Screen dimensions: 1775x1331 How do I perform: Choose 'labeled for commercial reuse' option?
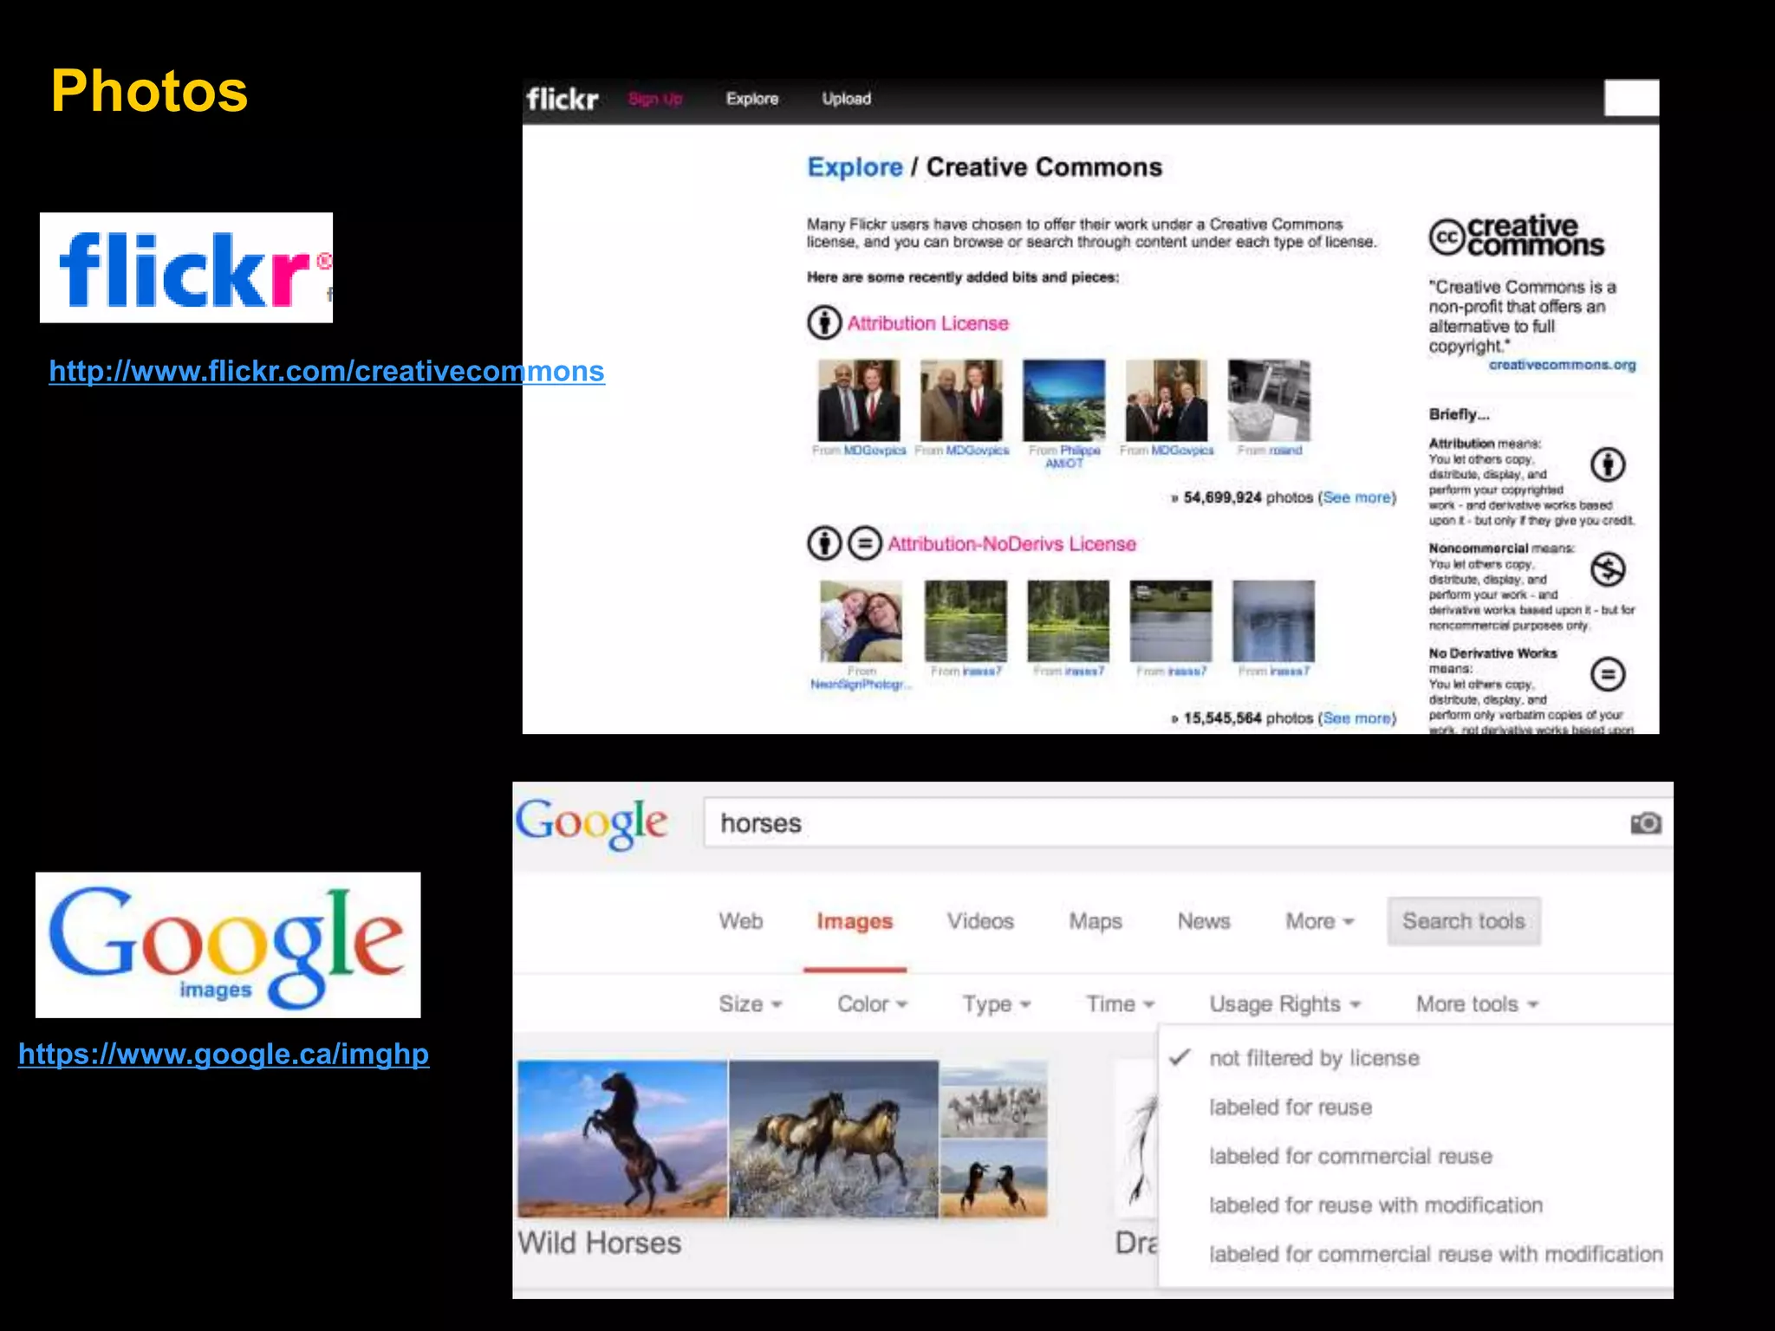(1349, 1156)
